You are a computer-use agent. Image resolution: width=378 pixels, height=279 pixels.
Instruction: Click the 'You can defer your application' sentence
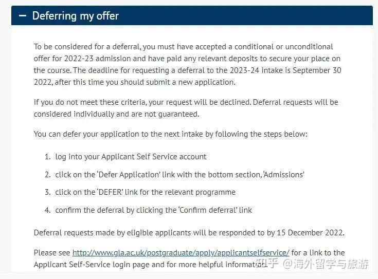pos(171,134)
